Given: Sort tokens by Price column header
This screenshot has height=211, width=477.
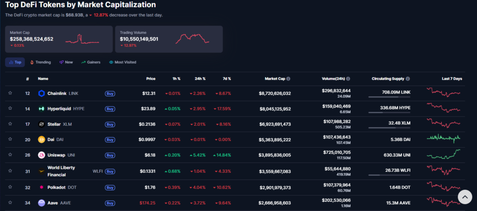Looking at the screenshot, I should [x=150, y=79].
